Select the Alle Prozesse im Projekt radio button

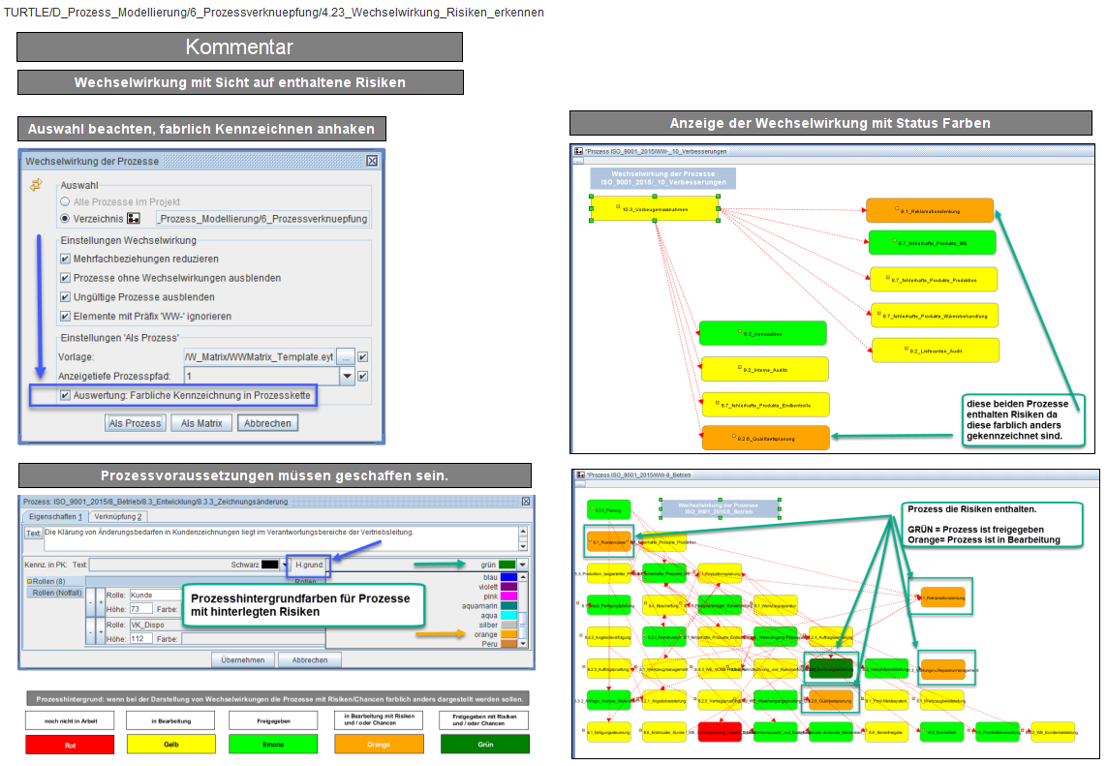[65, 202]
